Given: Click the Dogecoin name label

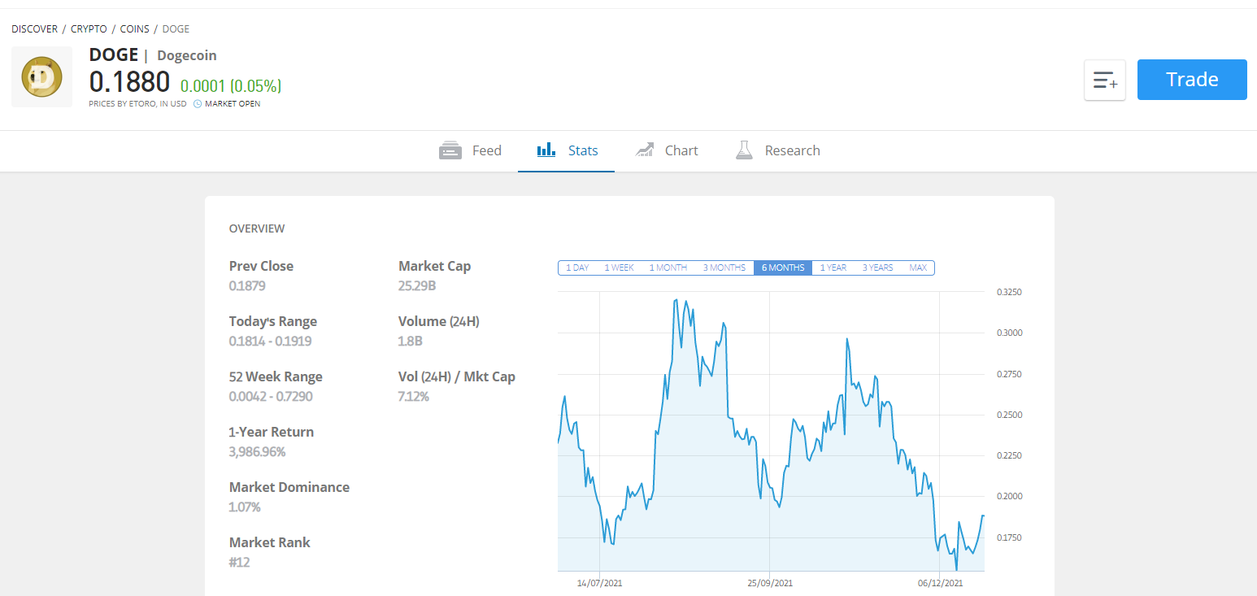Looking at the screenshot, I should [x=187, y=56].
